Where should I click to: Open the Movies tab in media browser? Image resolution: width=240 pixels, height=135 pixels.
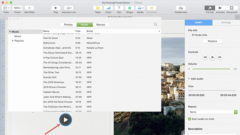[100, 25]
